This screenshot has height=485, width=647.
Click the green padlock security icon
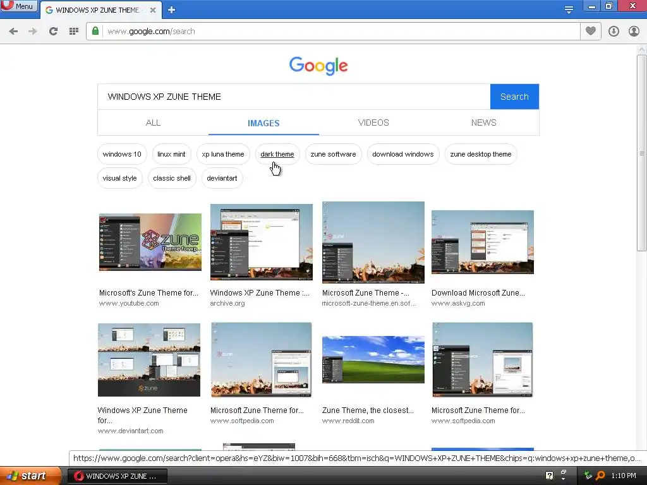coord(95,31)
